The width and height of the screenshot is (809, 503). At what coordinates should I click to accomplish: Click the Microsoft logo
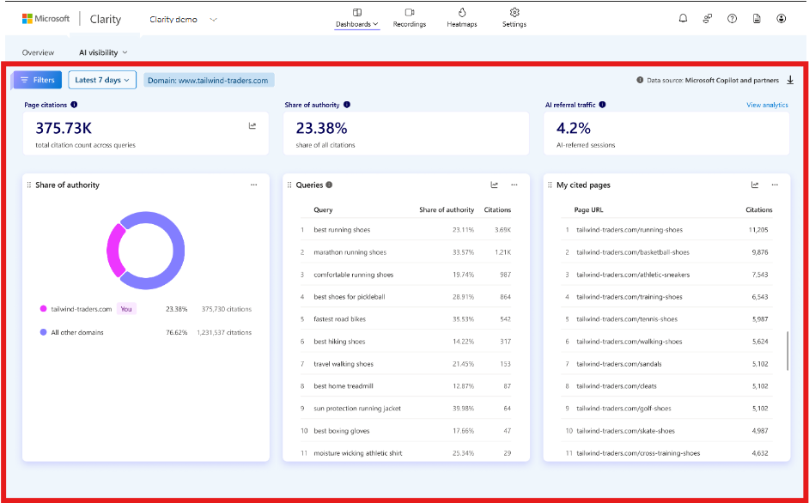(x=46, y=19)
